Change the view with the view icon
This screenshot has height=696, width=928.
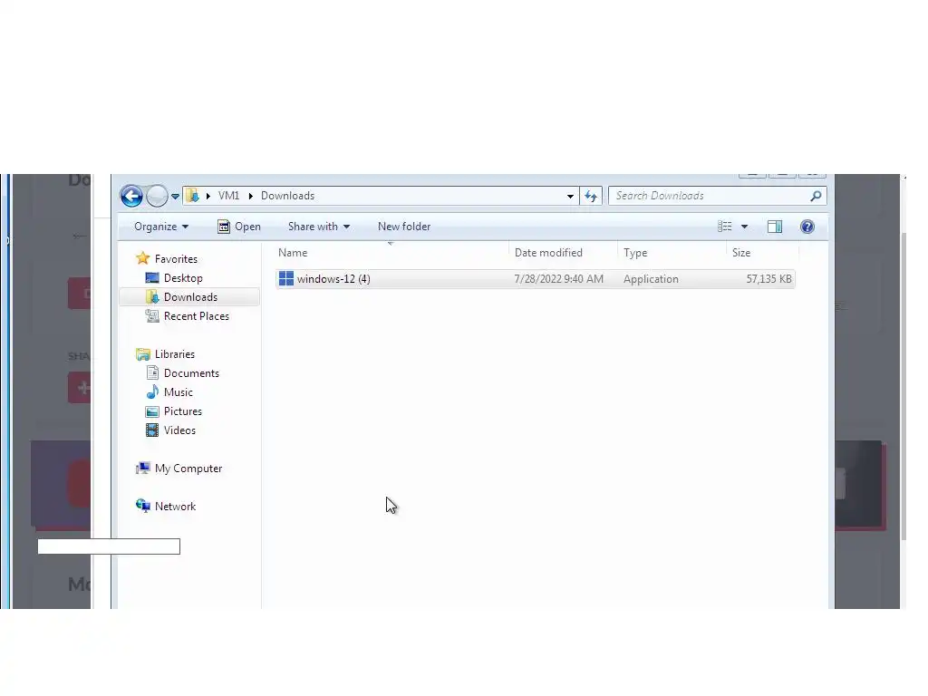pyautogui.click(x=725, y=227)
